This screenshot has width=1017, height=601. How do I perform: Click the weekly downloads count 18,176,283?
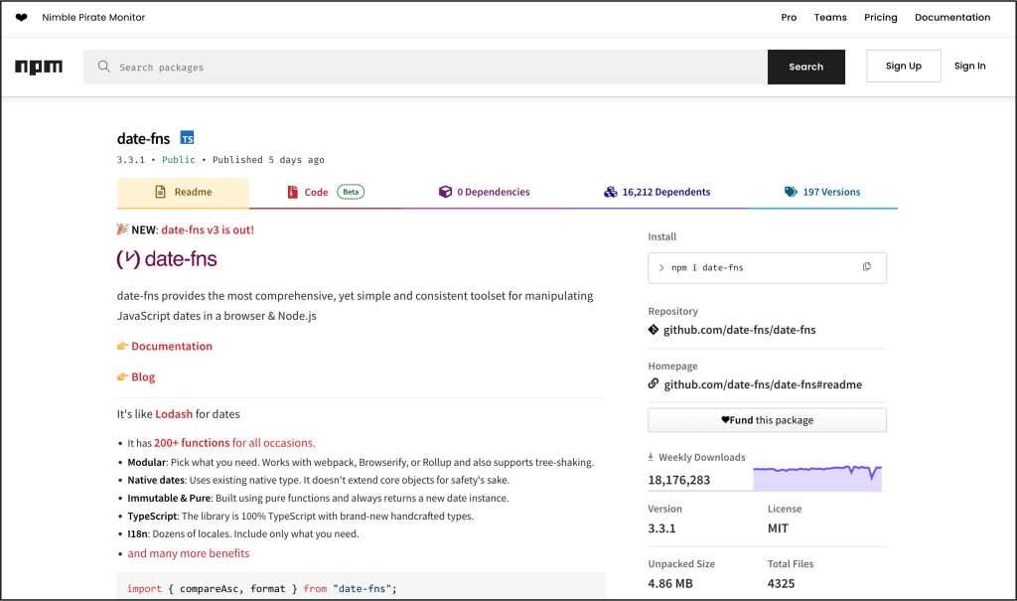679,480
